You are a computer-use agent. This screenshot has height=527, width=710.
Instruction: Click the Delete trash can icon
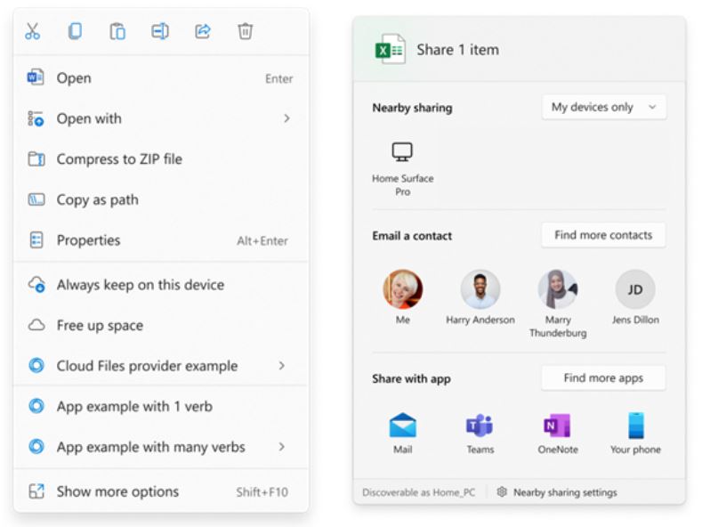(x=245, y=31)
